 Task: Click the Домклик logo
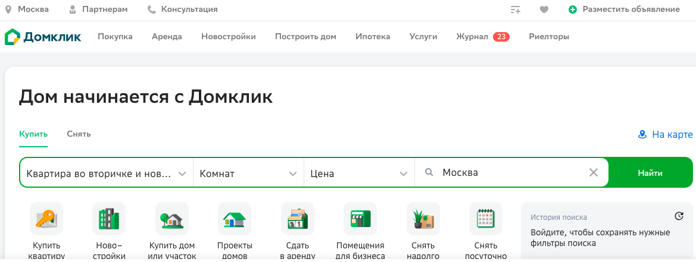(x=43, y=37)
